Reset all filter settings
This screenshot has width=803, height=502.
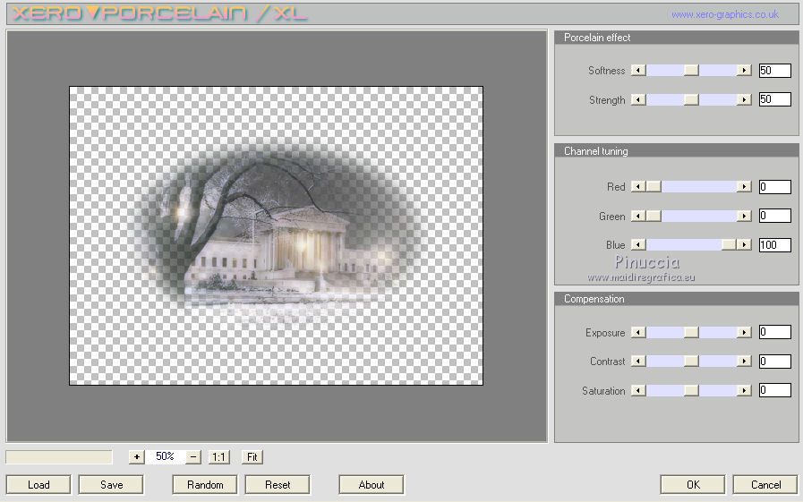[x=278, y=485]
